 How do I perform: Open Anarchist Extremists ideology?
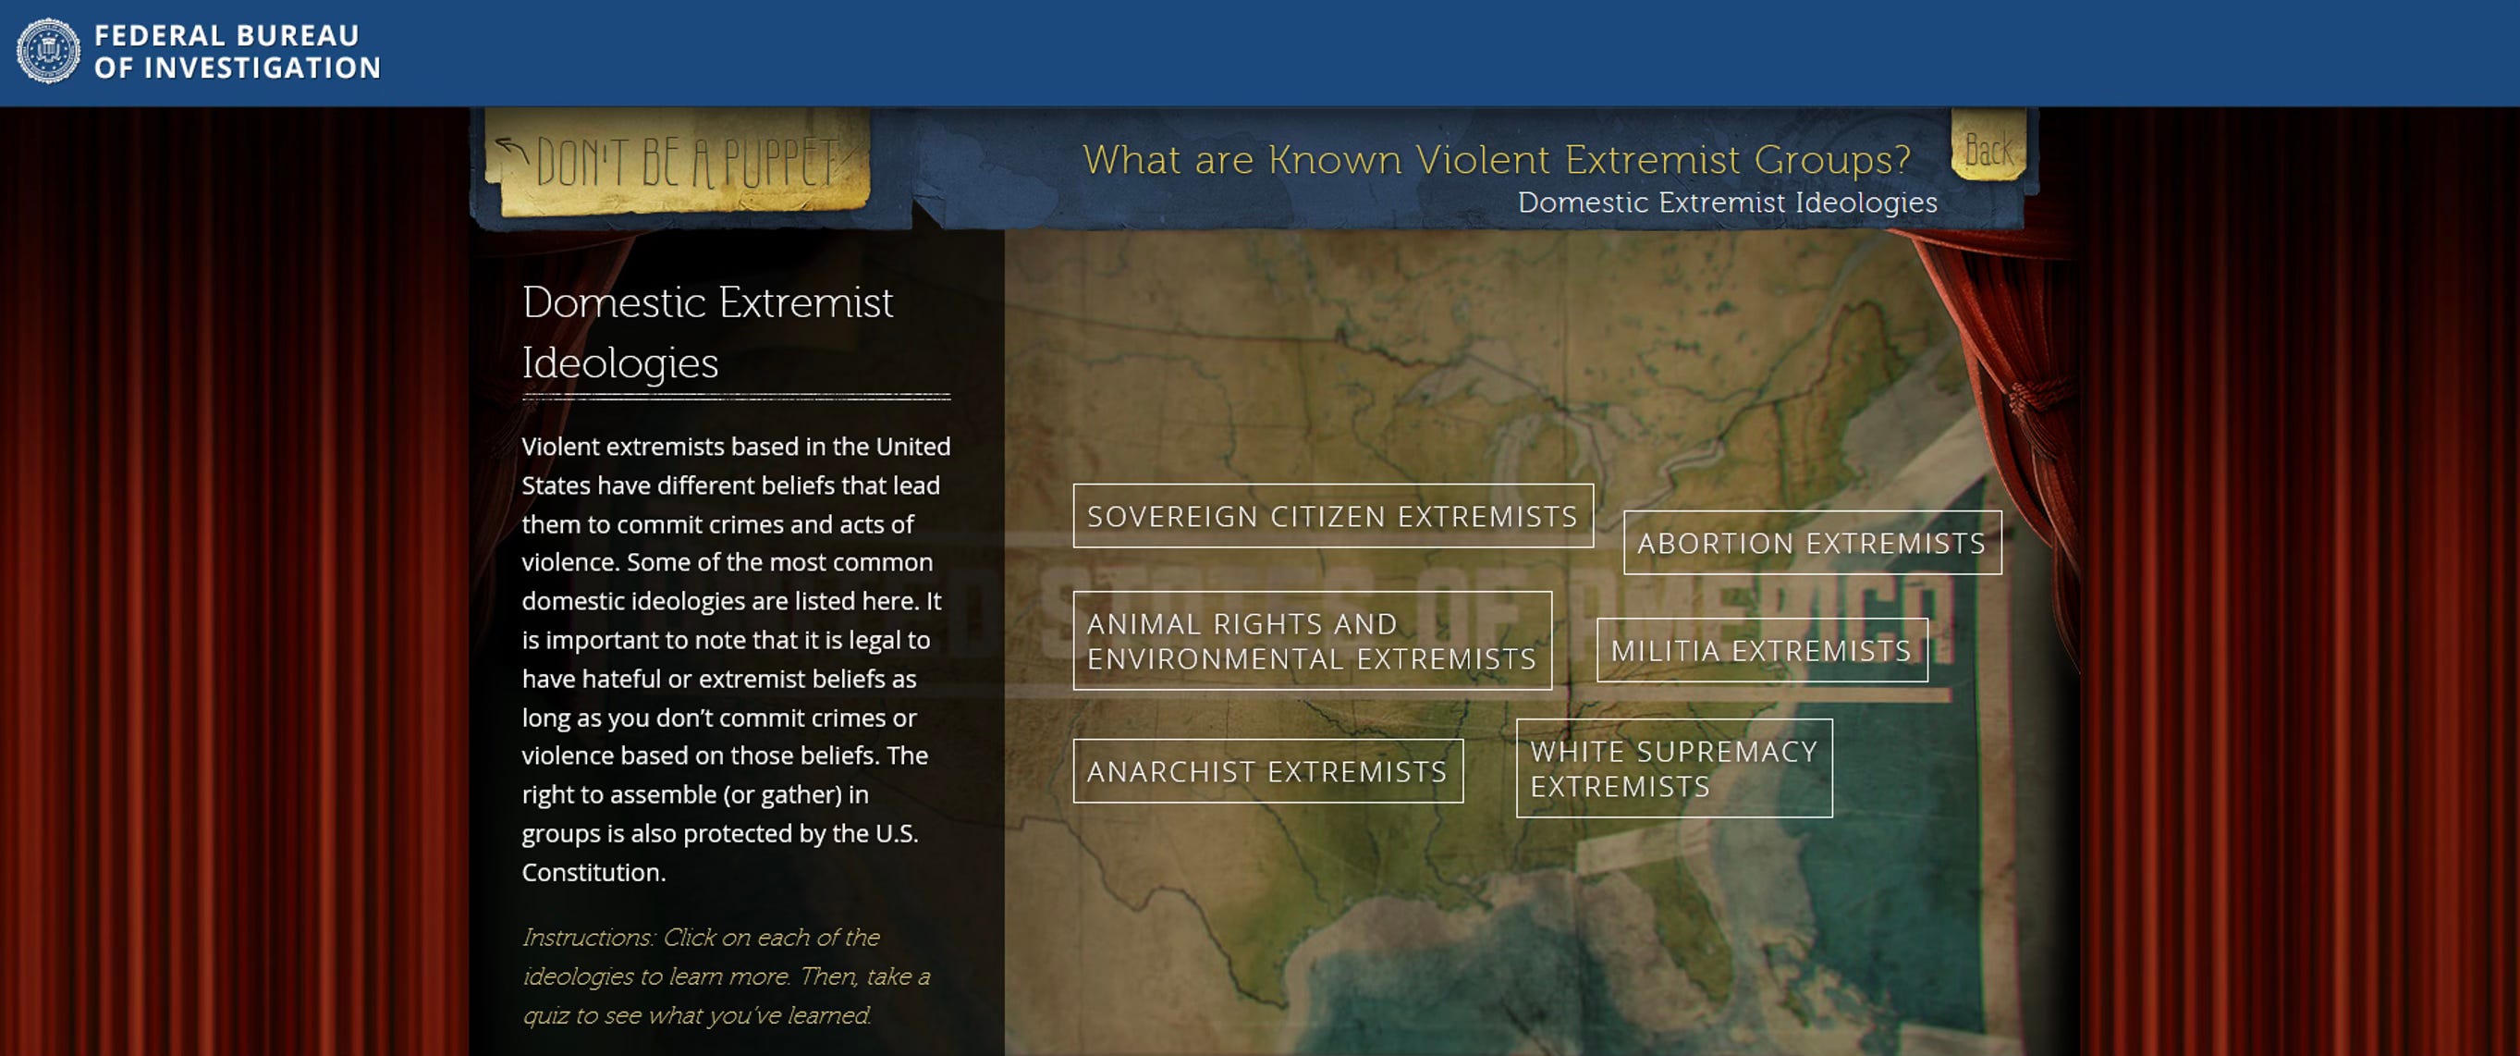tap(1267, 771)
